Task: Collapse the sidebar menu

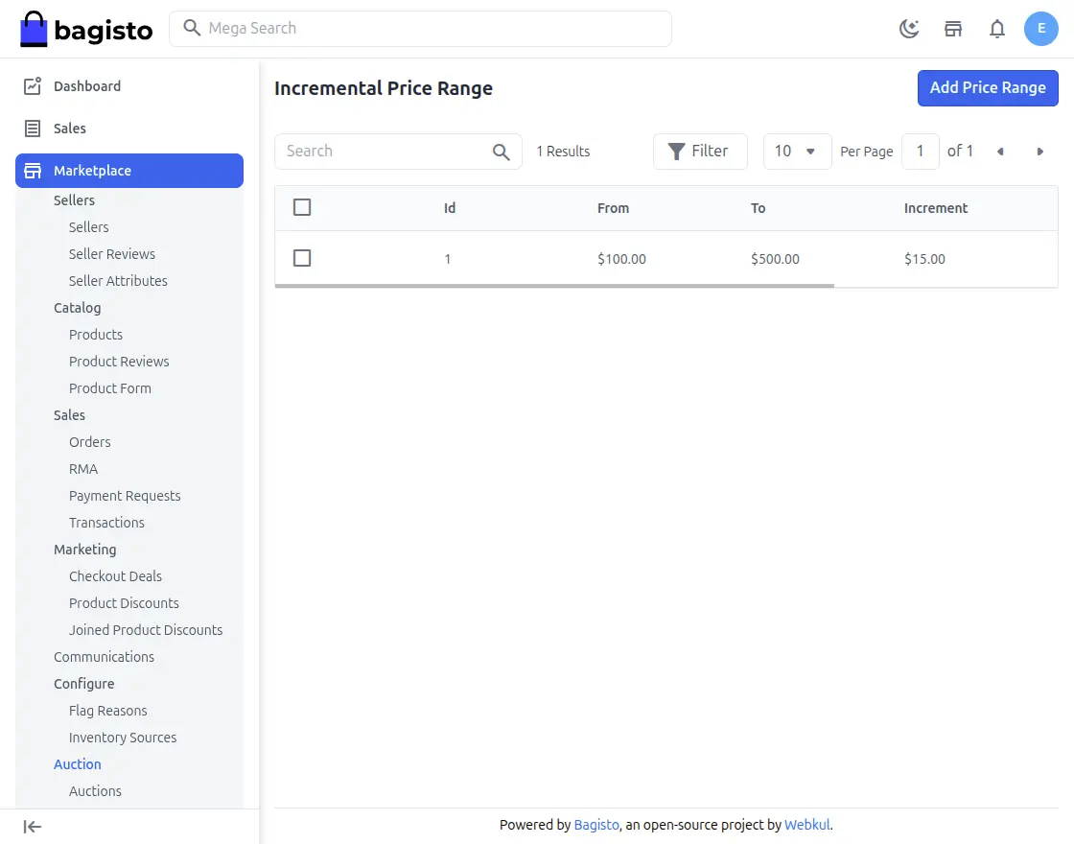Action: click(x=33, y=827)
